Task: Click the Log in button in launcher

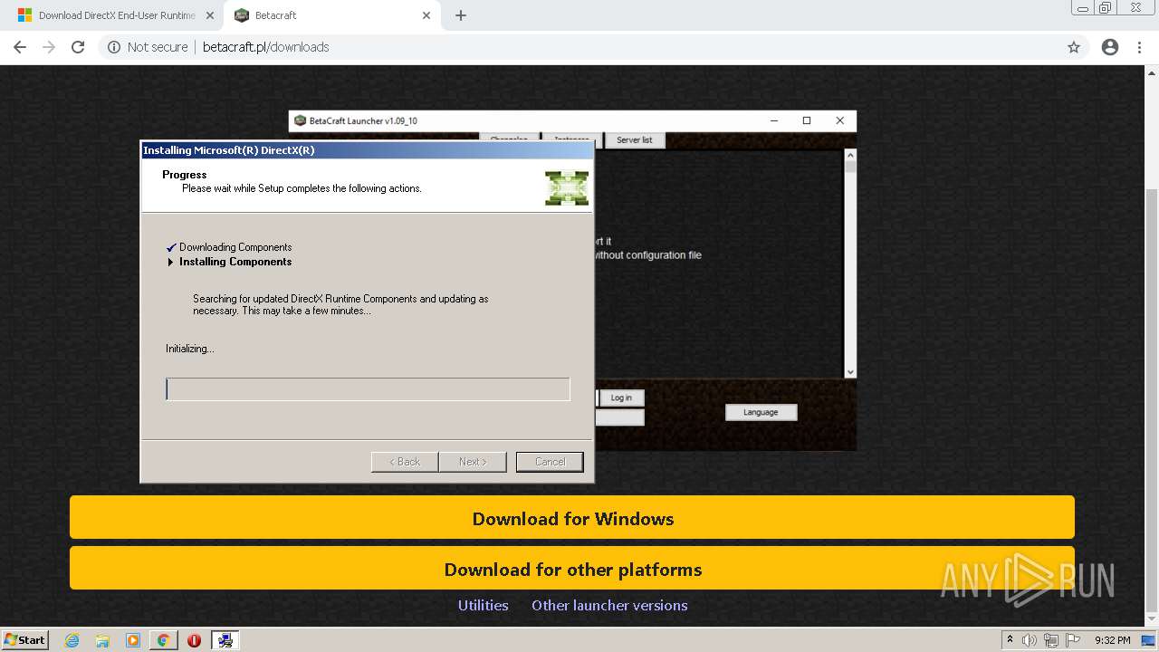Action: [621, 398]
